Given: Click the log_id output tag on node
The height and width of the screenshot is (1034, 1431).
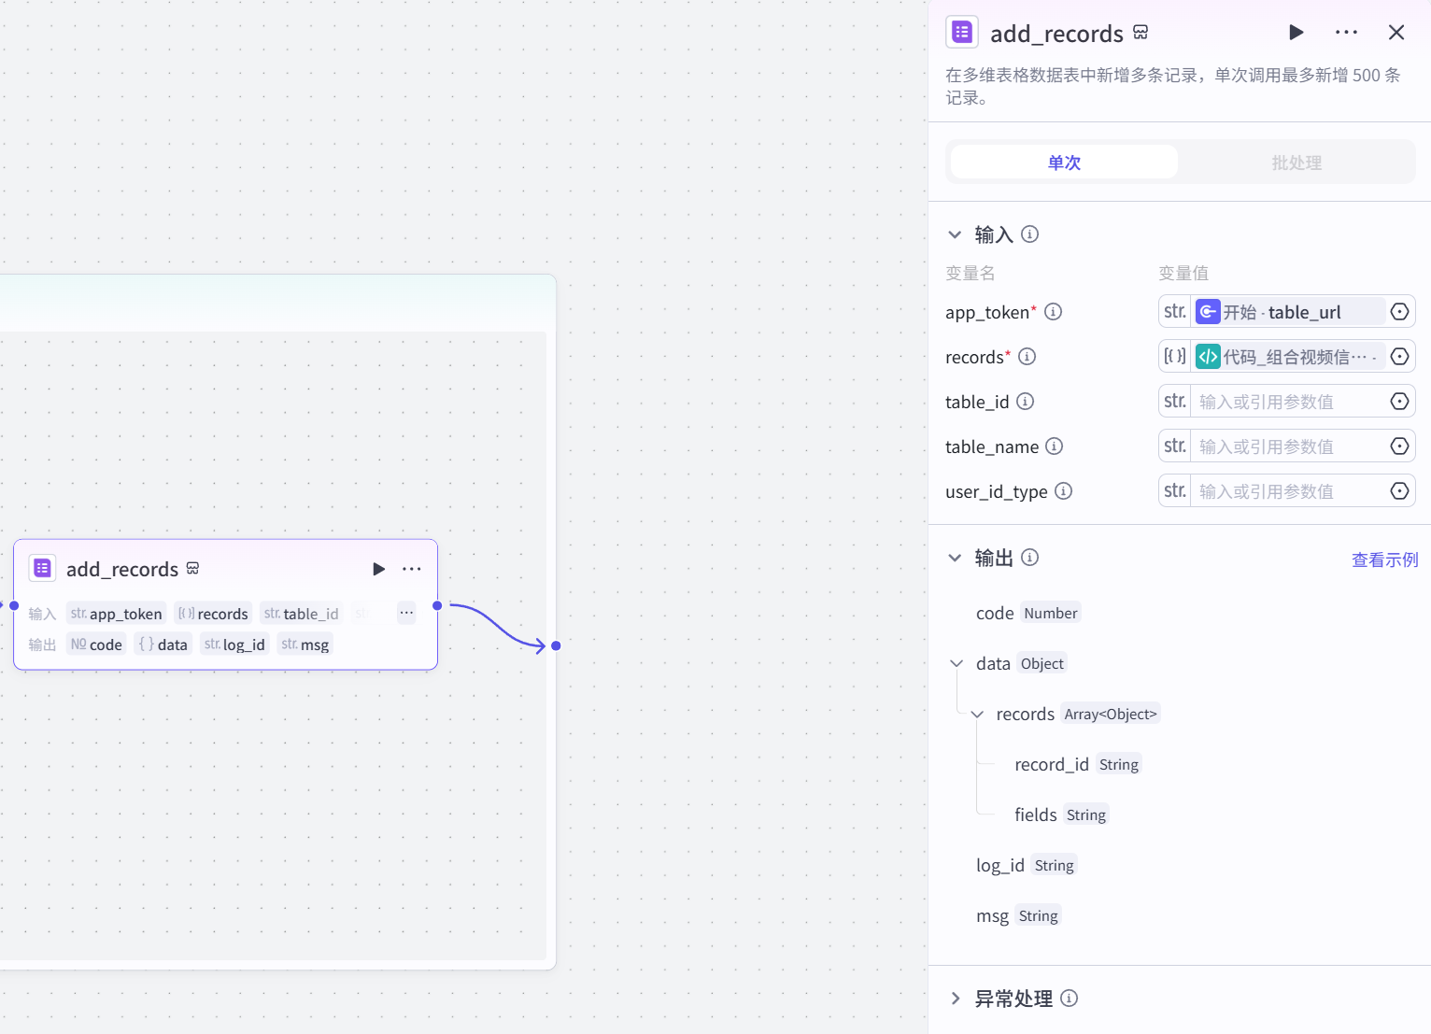Looking at the screenshot, I should tap(234, 644).
